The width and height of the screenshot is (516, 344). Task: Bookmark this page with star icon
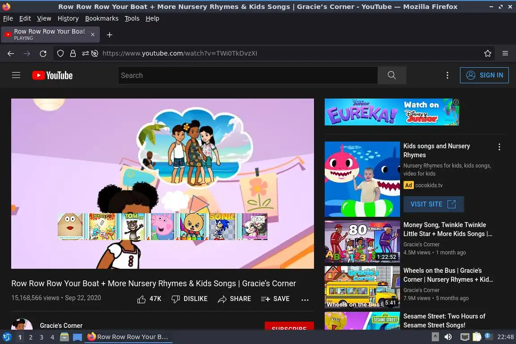click(488, 53)
